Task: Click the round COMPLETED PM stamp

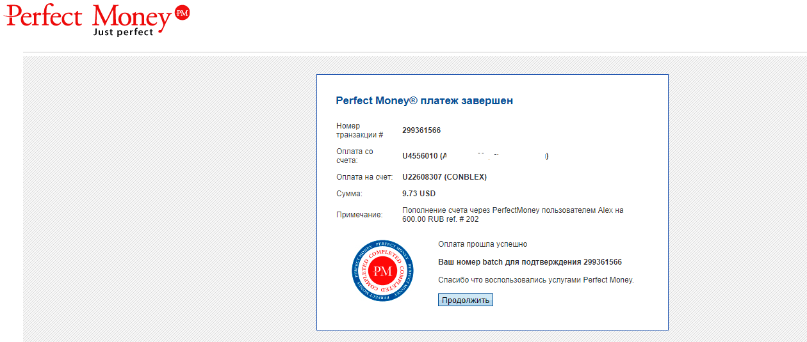Action: coord(382,271)
